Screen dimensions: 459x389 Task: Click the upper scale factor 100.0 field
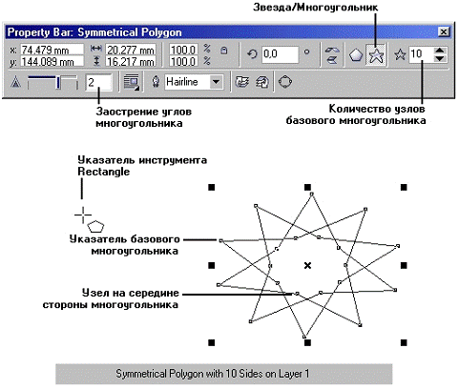(183, 50)
